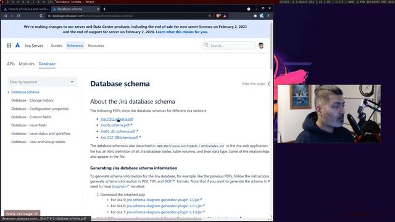Open Database schema sidebar item
395x222 pixels.
point(25,92)
